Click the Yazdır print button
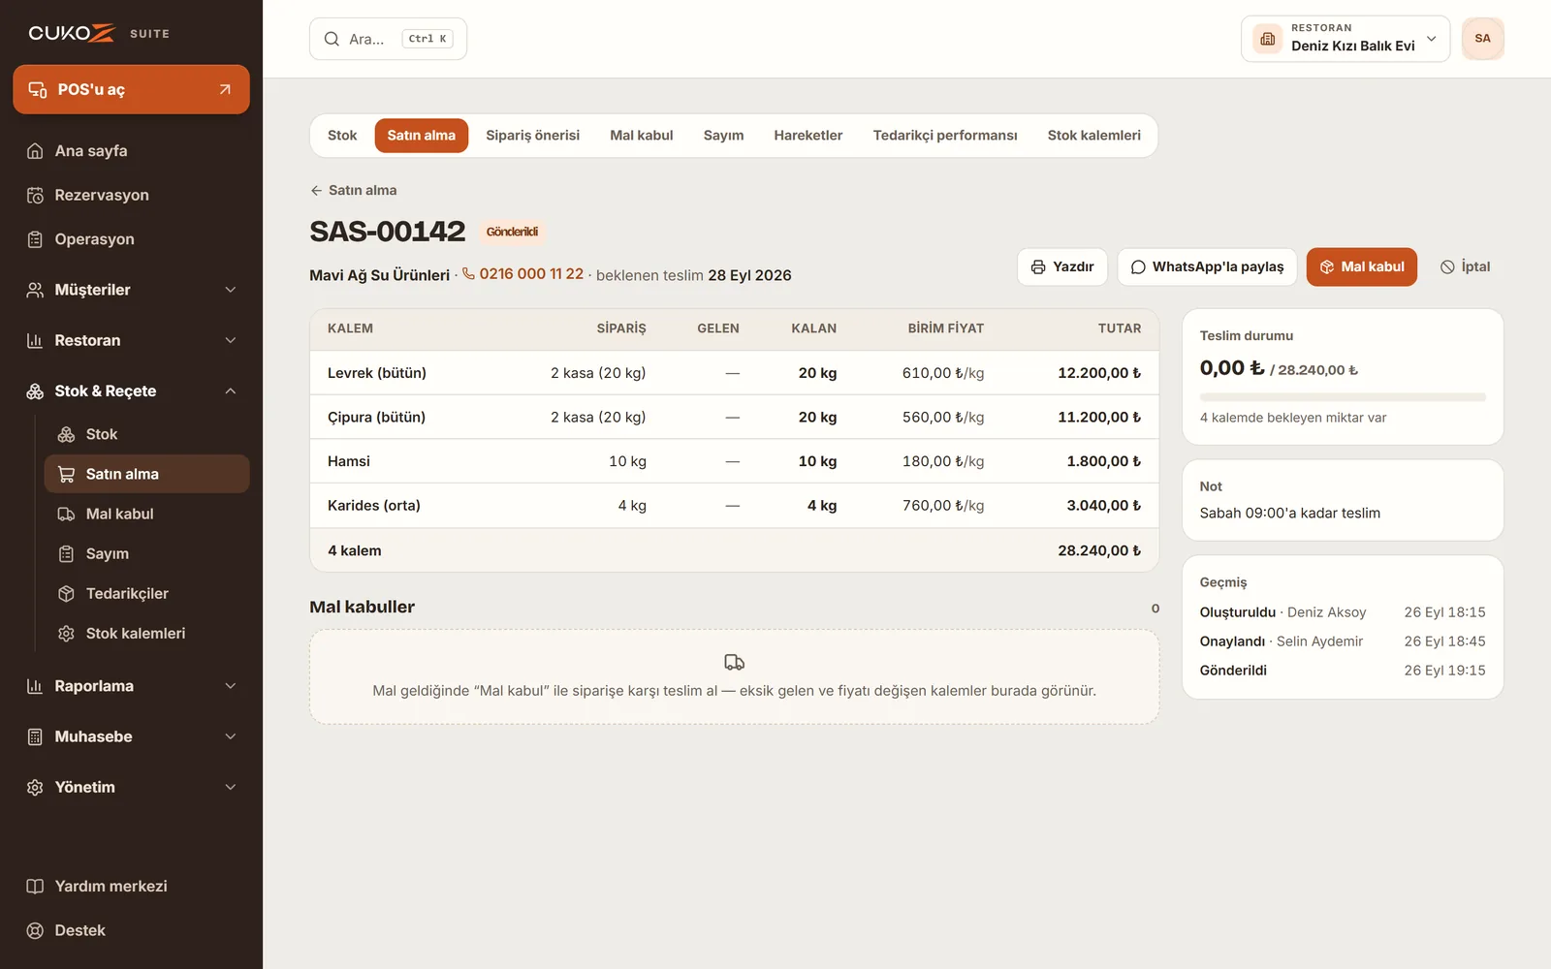The width and height of the screenshot is (1551, 969). (1062, 266)
